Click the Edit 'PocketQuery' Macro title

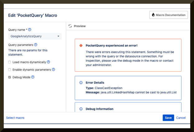[x=33, y=15]
